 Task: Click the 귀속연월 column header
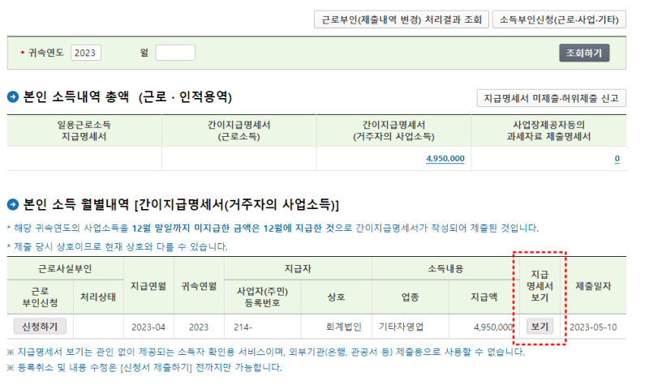click(x=199, y=285)
